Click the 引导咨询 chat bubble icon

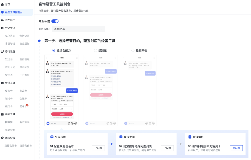(52, 137)
